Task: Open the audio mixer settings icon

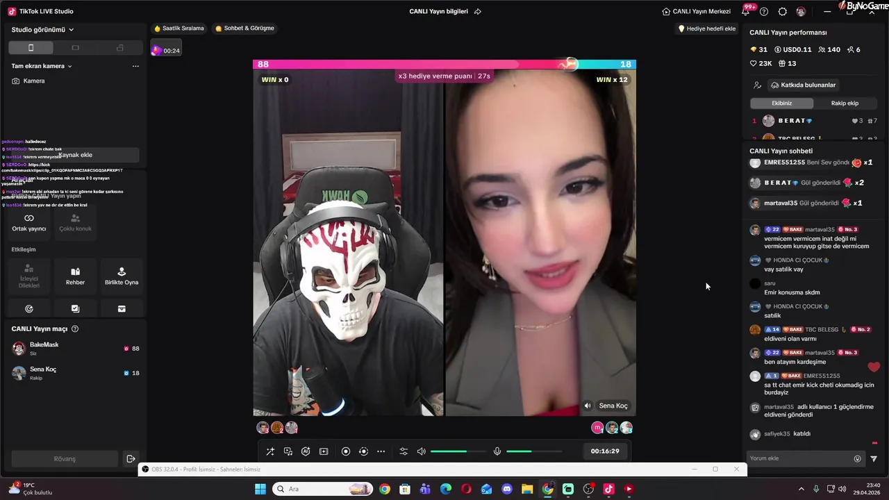Action: click(404, 451)
